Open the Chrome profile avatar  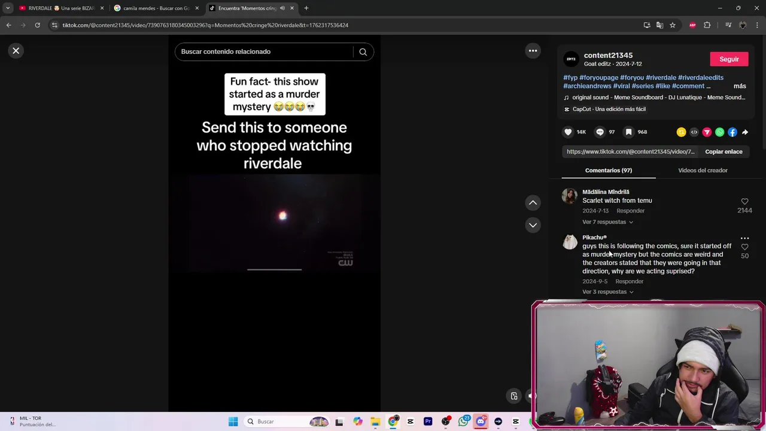point(743,25)
